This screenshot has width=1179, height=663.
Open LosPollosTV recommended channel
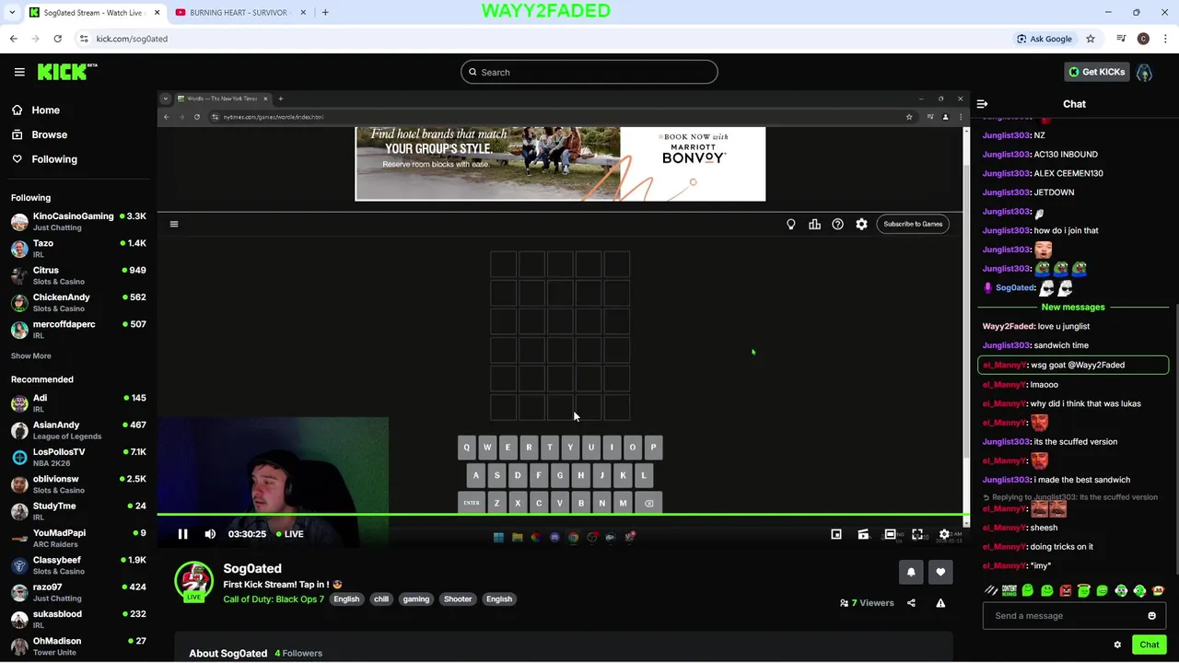[78, 457]
